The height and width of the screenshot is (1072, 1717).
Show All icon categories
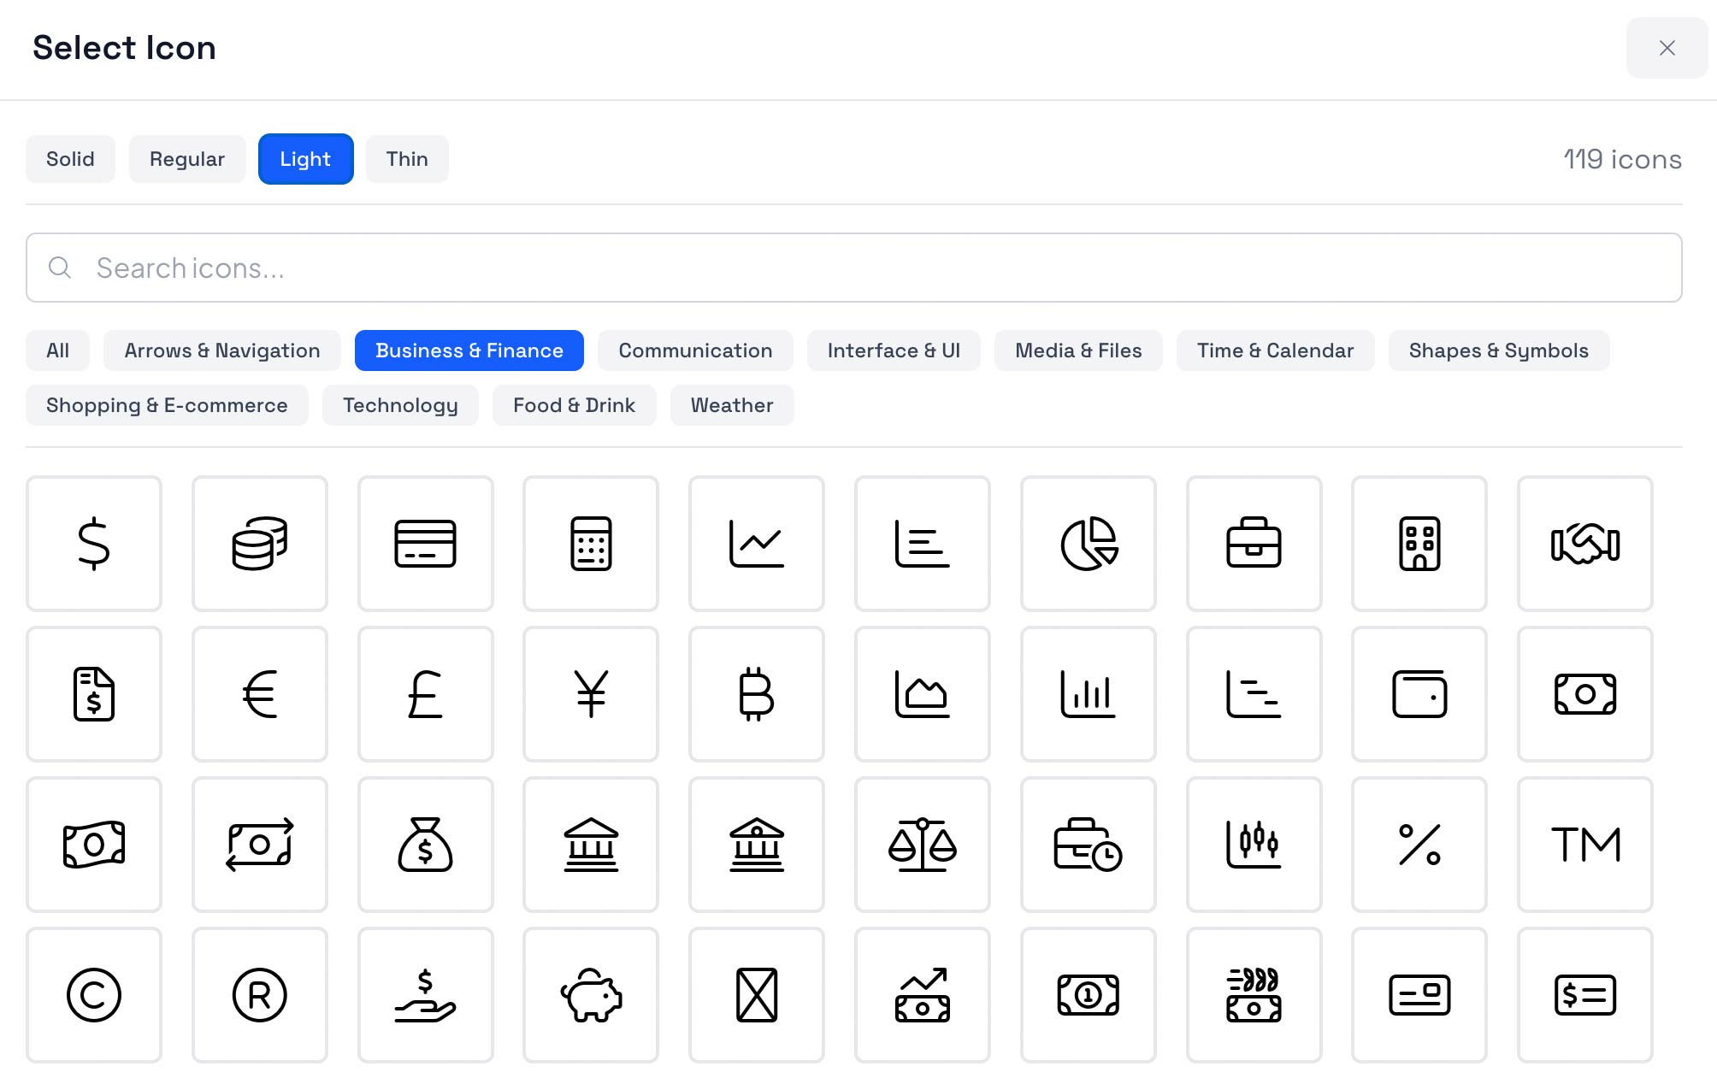tap(57, 350)
